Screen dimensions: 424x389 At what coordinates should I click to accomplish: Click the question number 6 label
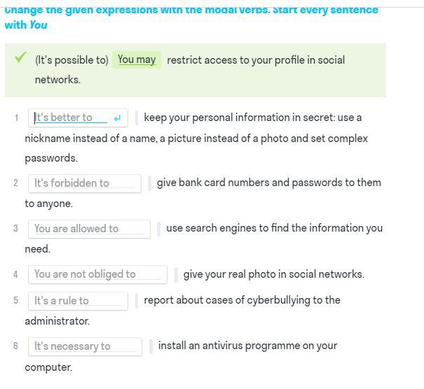(x=15, y=346)
